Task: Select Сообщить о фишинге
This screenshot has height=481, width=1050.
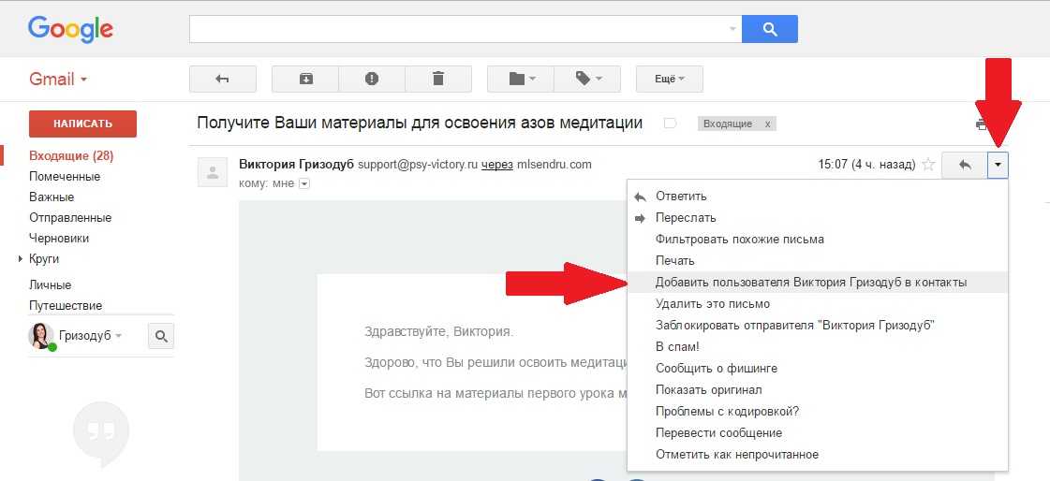Action: [x=817, y=368]
